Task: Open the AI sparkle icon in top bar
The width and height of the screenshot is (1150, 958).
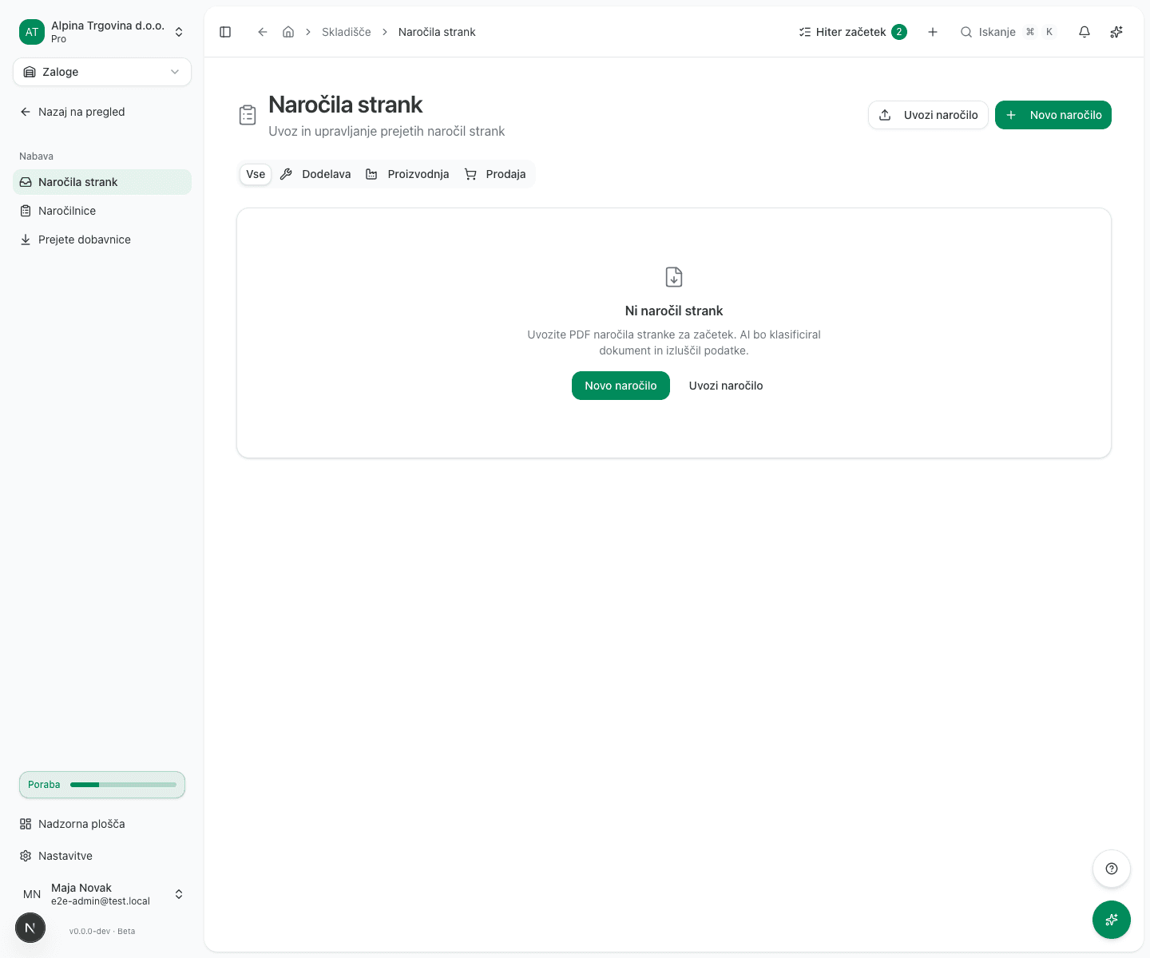Action: click(x=1116, y=32)
